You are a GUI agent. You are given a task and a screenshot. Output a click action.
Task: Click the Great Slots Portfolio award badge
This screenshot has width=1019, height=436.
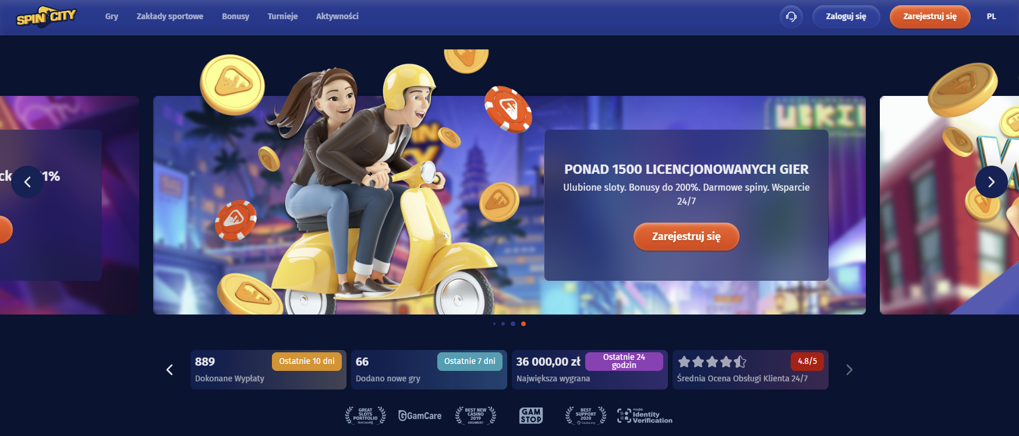pos(365,415)
